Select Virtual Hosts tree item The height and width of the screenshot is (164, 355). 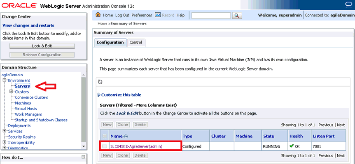pyautogui.click(x=26, y=109)
